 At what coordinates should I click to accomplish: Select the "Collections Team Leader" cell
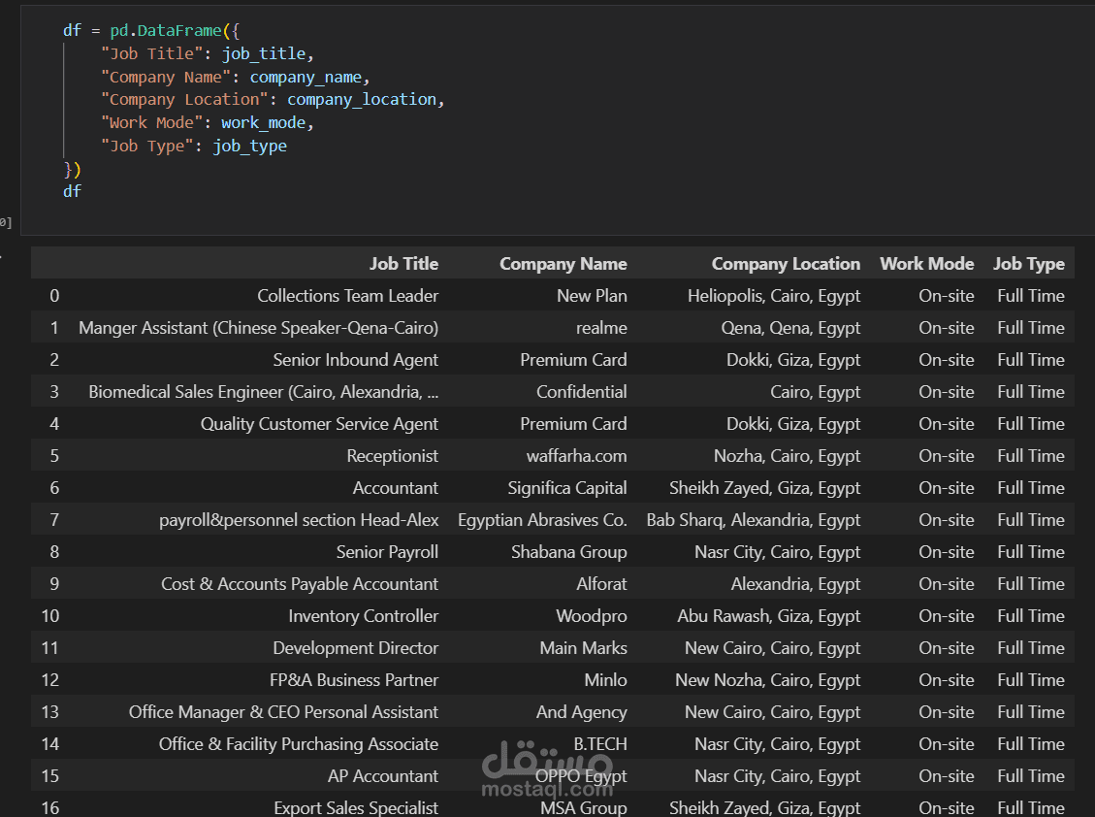347,295
